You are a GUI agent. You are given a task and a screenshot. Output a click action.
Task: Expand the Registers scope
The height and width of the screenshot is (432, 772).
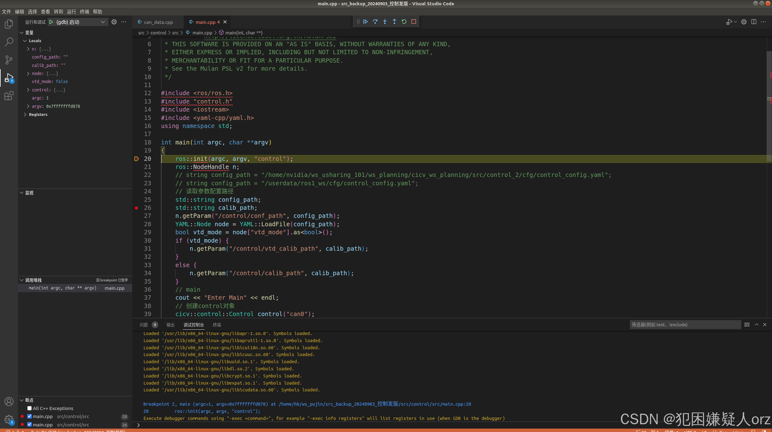tap(25, 115)
